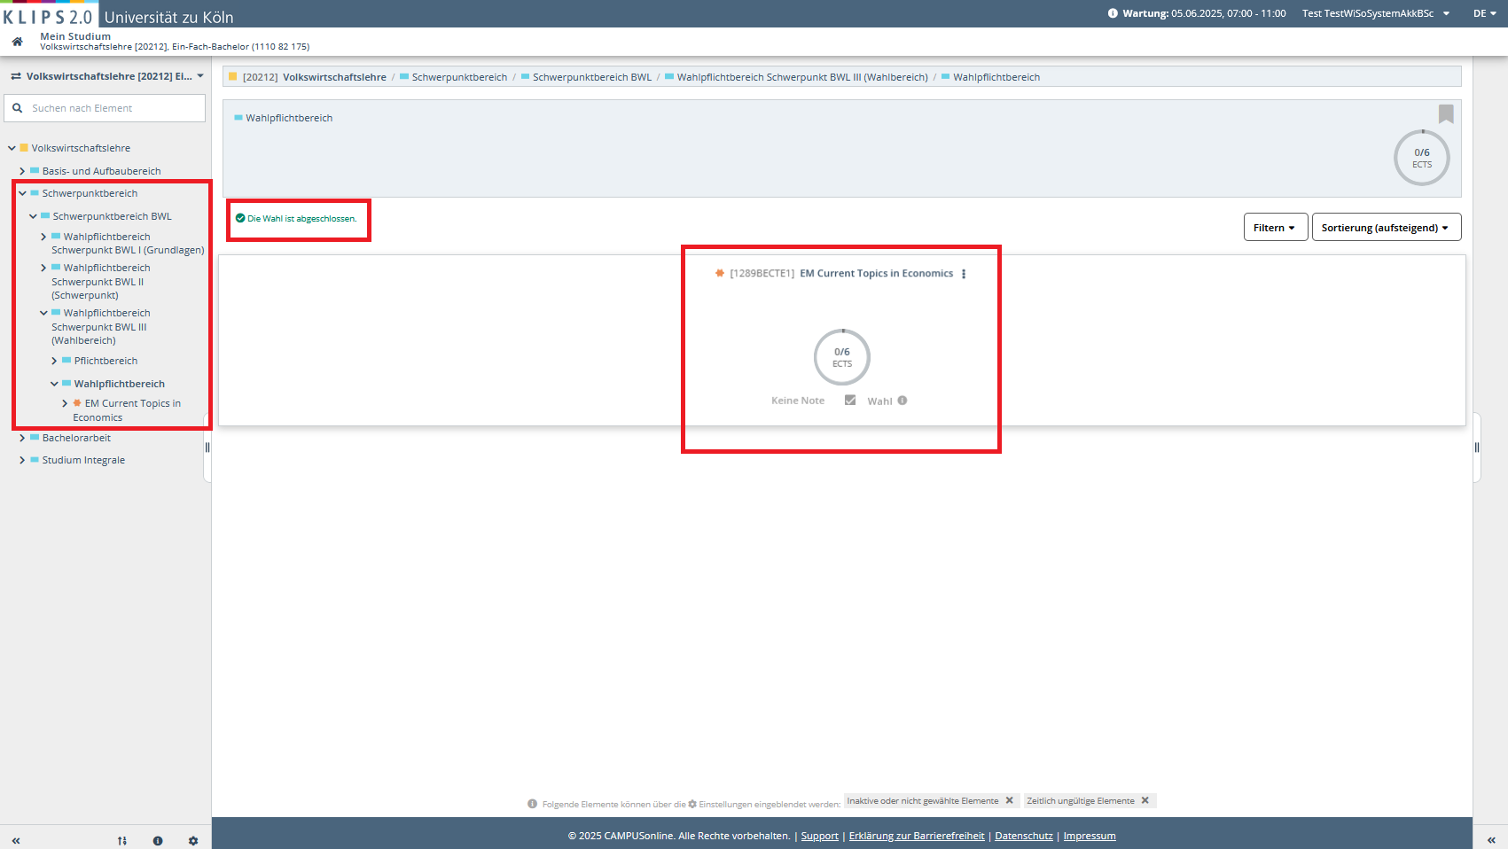Collapse the Schwerpunktbereich node
1508x849 pixels.
(x=22, y=193)
